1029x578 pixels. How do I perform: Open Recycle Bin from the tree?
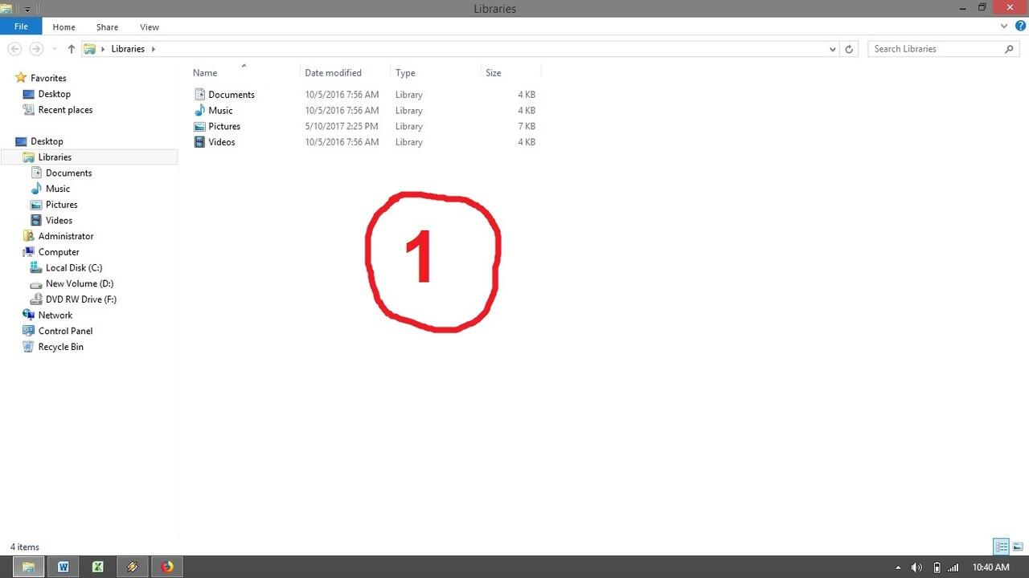pyautogui.click(x=60, y=347)
